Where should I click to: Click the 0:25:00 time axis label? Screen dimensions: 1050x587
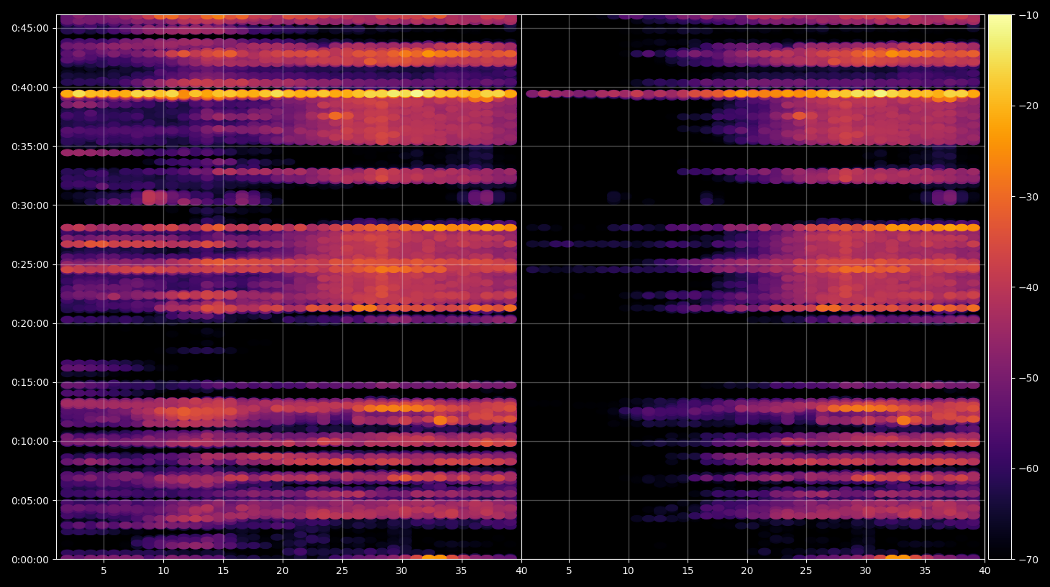pos(30,264)
